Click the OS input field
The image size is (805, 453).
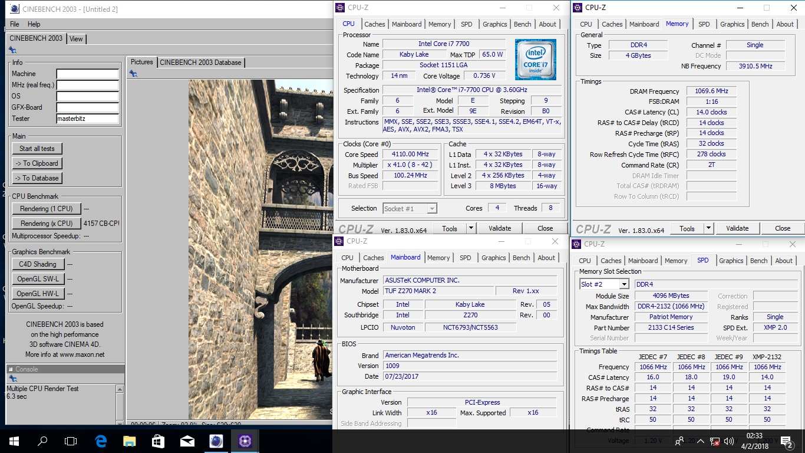click(x=88, y=96)
